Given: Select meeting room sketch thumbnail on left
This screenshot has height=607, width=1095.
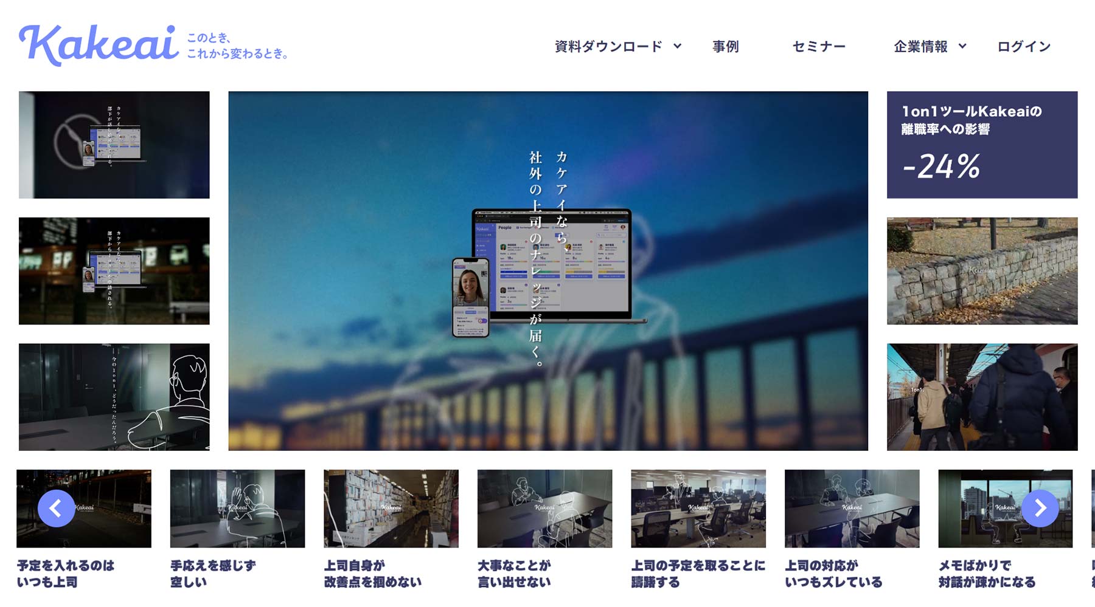Looking at the screenshot, I should click(x=114, y=397).
